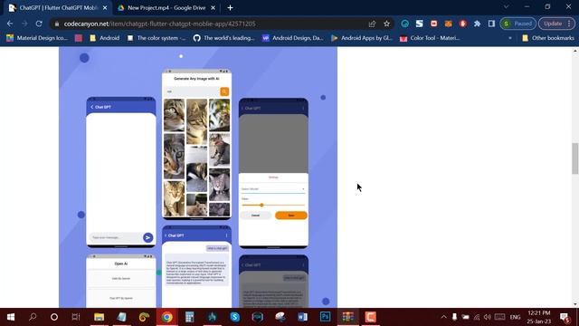Open Task View in the taskbar
Viewport: 579px width, 326px height.
(x=76, y=317)
